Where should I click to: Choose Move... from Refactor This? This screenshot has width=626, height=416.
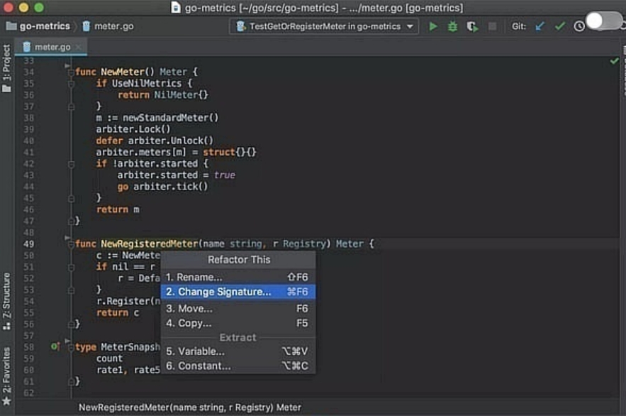click(238, 309)
